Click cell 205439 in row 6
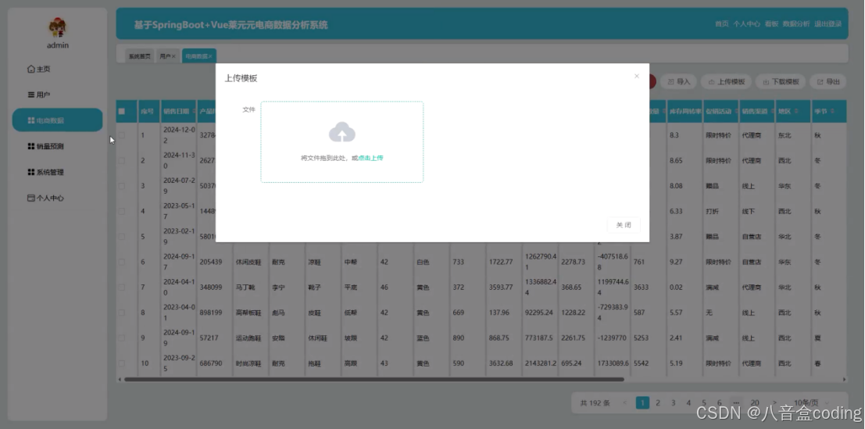The height and width of the screenshot is (429, 865). pyautogui.click(x=211, y=262)
